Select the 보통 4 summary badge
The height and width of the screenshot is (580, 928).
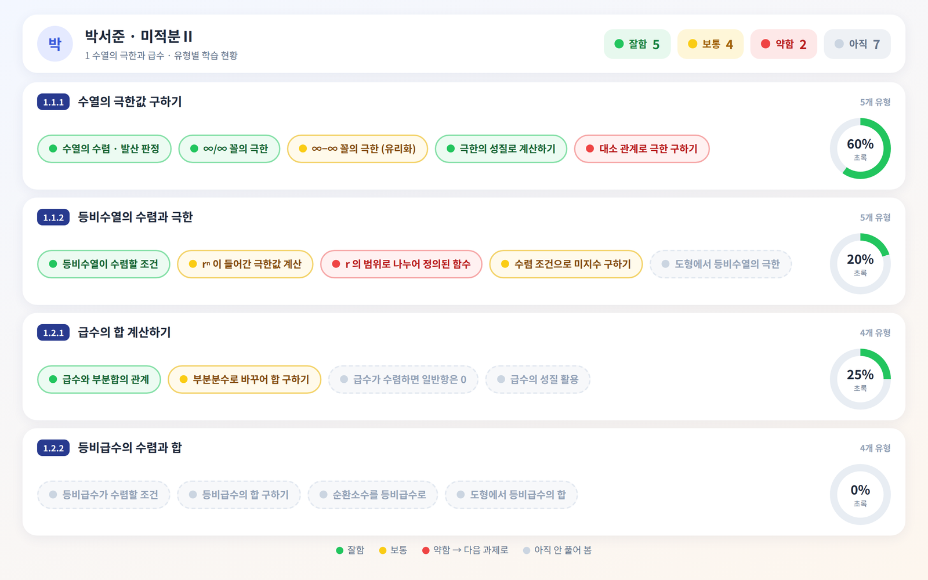[710, 44]
